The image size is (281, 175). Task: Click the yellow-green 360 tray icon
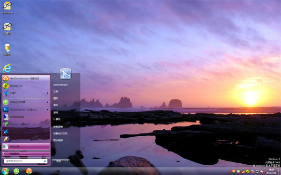coord(248,171)
